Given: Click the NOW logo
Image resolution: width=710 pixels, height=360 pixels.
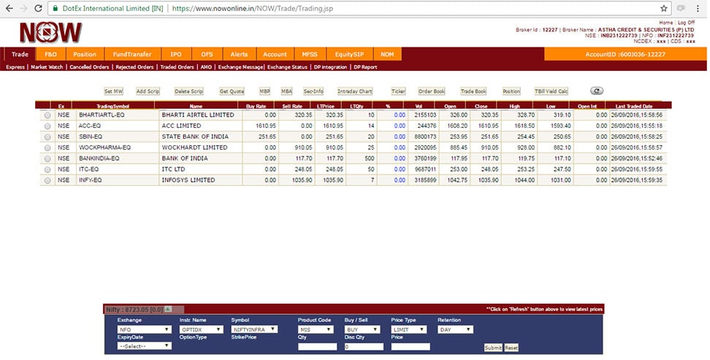Looking at the screenshot, I should pos(50,33).
